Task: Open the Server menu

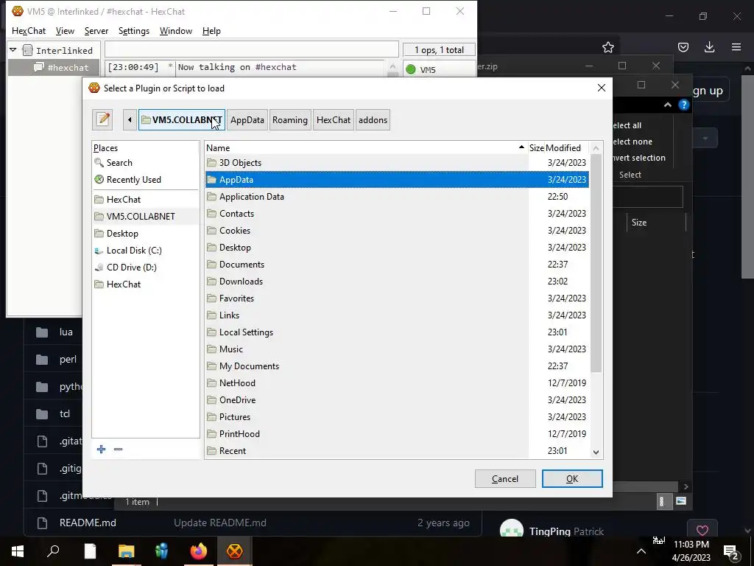Action: click(96, 31)
